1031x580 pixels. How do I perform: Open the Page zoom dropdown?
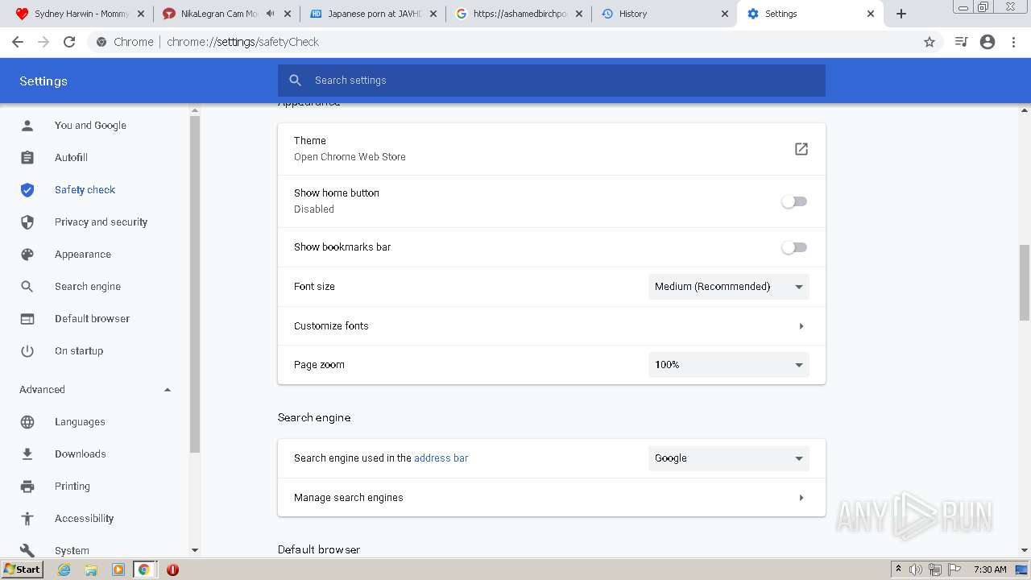729,365
